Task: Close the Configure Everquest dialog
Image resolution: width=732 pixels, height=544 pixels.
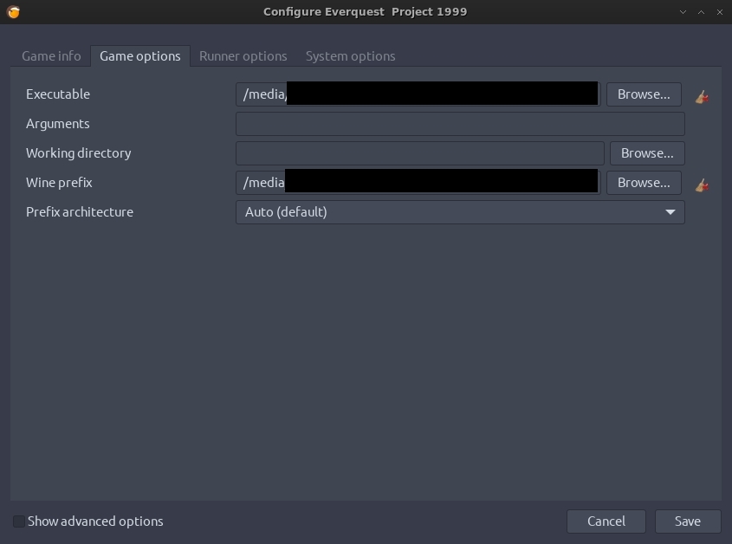Action: coord(719,12)
